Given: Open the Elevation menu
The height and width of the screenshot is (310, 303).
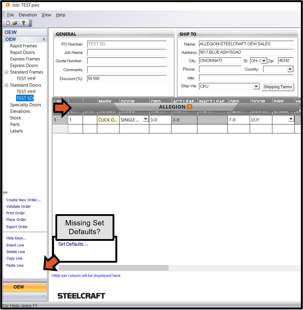Looking at the screenshot, I should click(x=28, y=15).
